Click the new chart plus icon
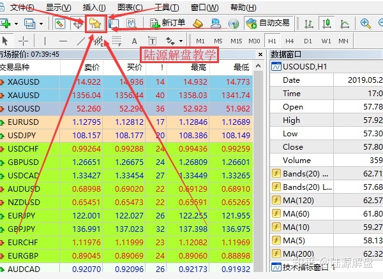 pyautogui.click(x=5, y=24)
